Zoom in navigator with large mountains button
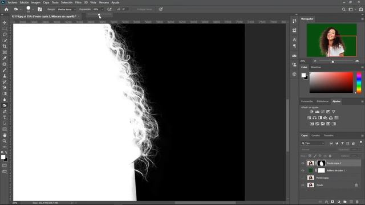This screenshot has height=205, width=365. point(357,61)
